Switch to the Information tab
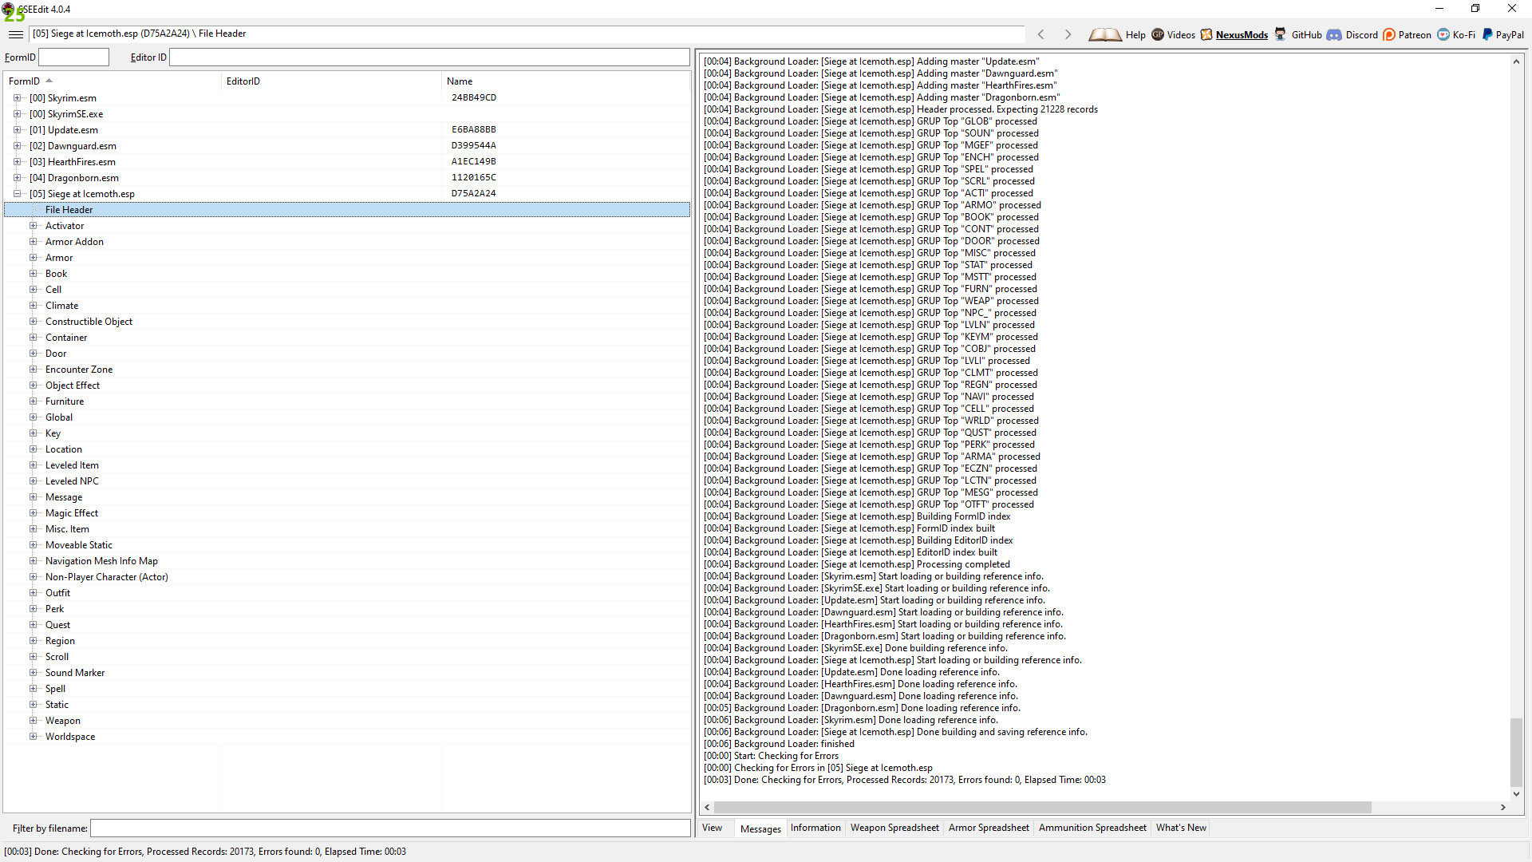Image resolution: width=1532 pixels, height=862 pixels. pyautogui.click(x=815, y=828)
